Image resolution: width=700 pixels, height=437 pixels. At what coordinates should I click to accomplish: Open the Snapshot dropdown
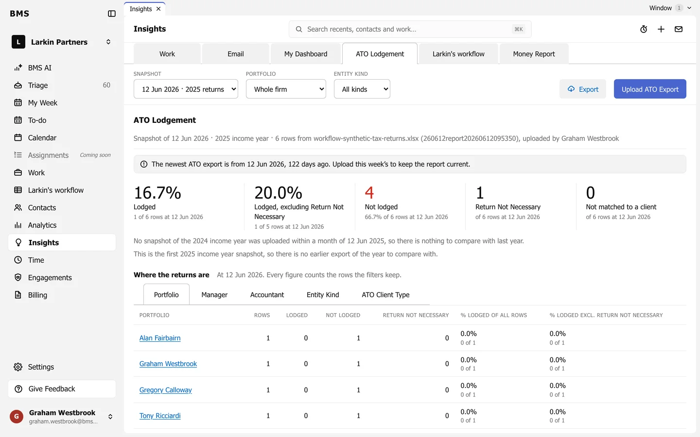click(186, 89)
